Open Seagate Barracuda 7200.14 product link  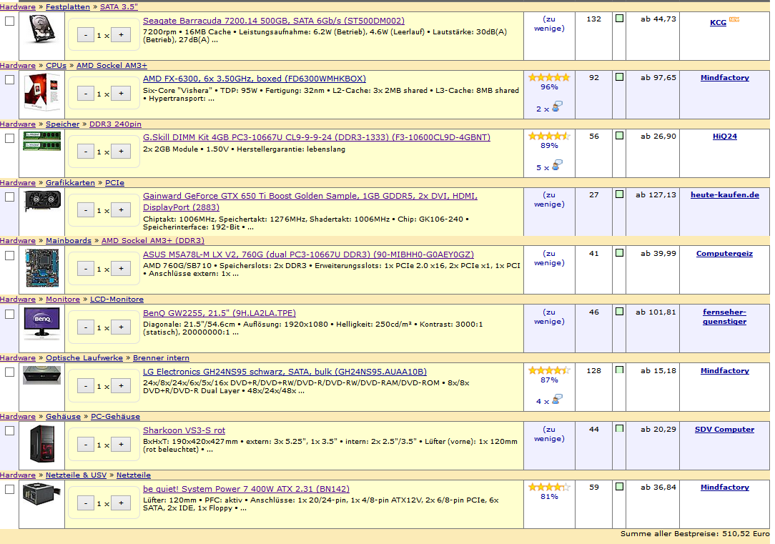coord(274,21)
